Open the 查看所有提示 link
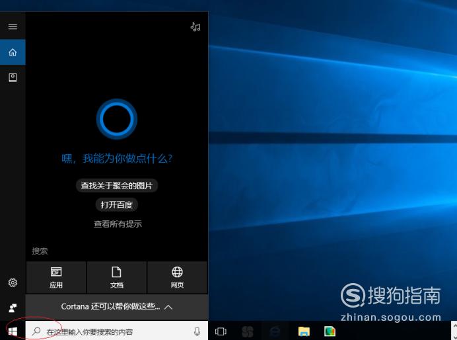457x340 pixels. pyautogui.click(x=118, y=224)
